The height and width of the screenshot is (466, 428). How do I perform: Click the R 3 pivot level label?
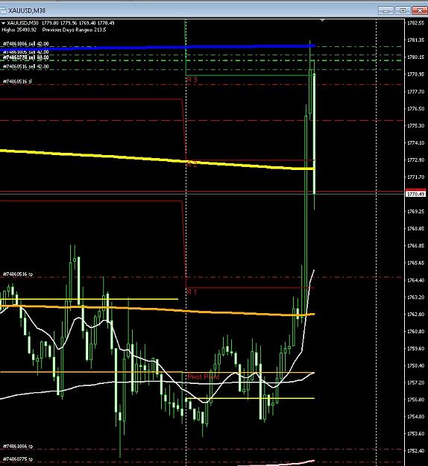[192, 80]
